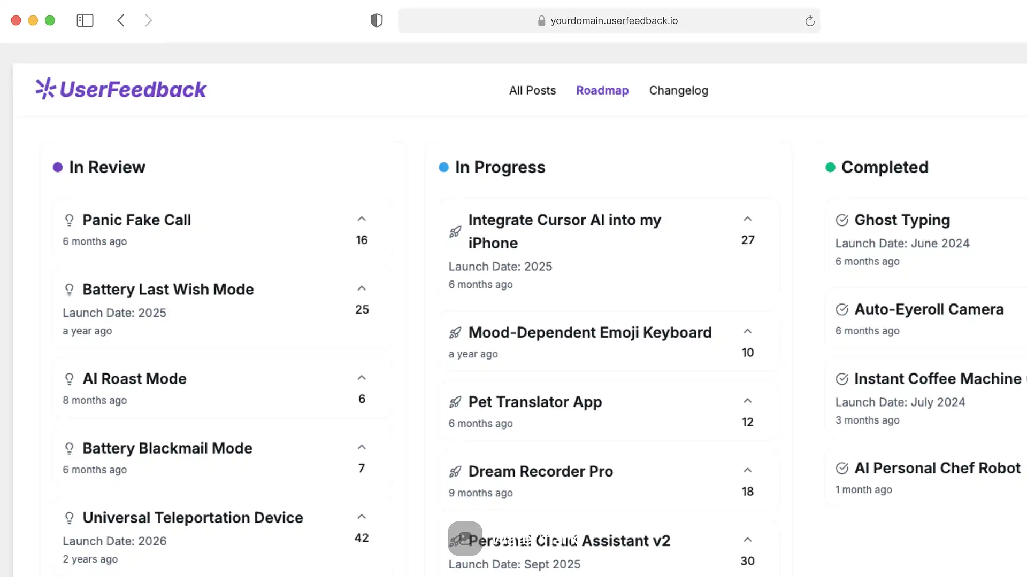Click the lightbulb icon beside Panic Fake Call
1027x577 pixels.
coord(69,220)
